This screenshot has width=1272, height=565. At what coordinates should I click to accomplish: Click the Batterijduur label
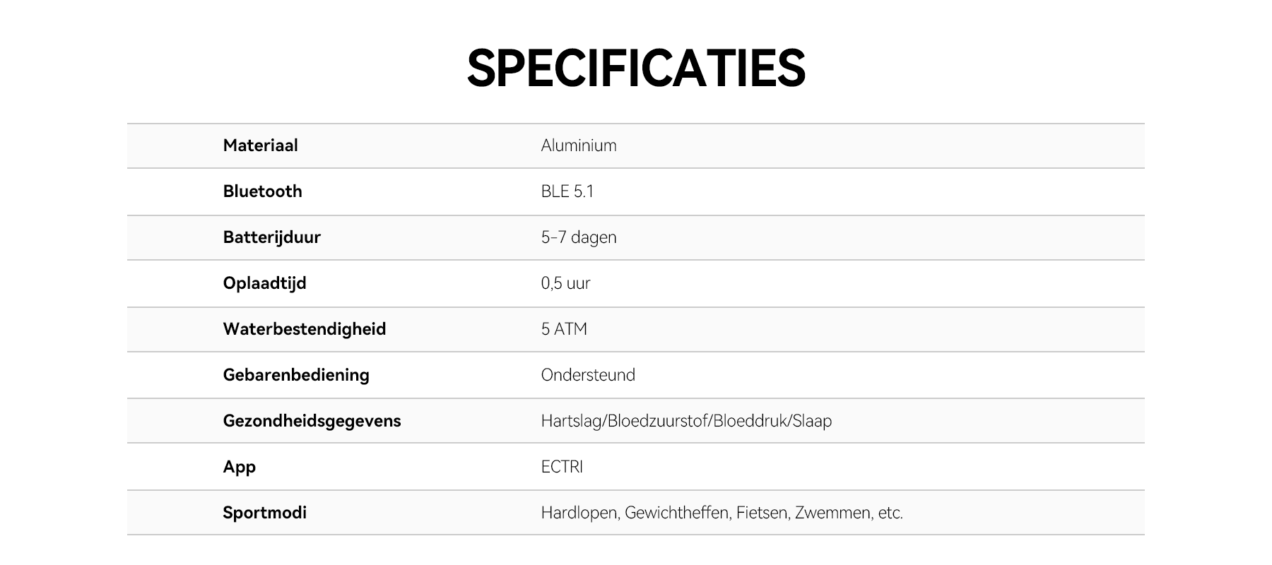(x=271, y=237)
